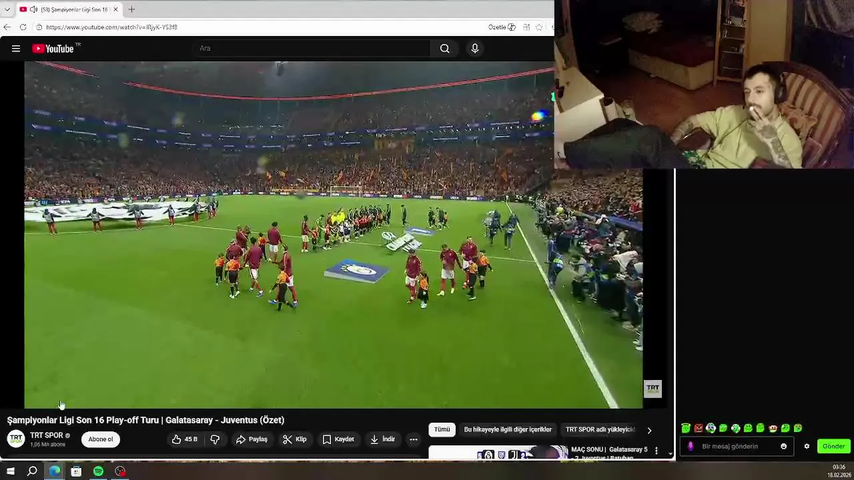The height and width of the screenshot is (480, 854).
Task: Click the vertical scrollbar of the YouTube page
Action: 671,313
